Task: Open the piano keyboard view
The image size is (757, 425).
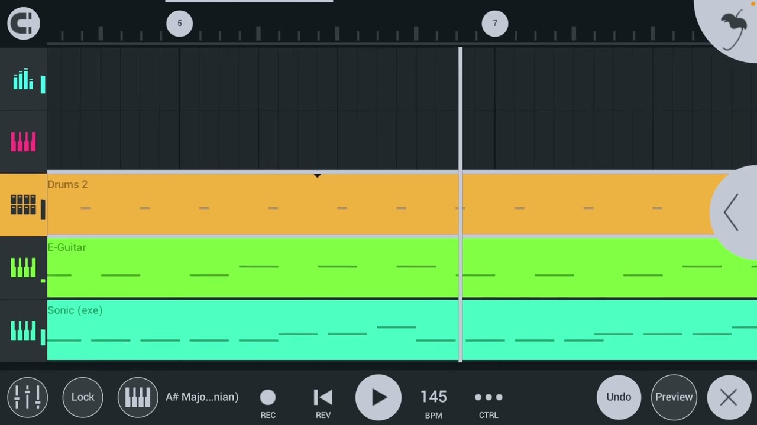Action: [x=138, y=397]
